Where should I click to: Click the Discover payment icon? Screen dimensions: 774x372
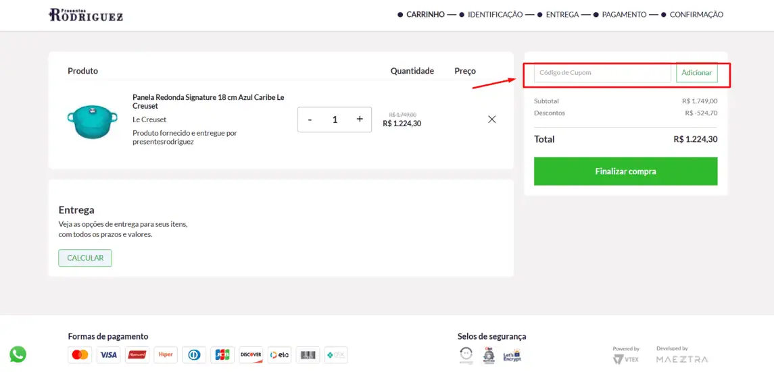(x=251, y=354)
